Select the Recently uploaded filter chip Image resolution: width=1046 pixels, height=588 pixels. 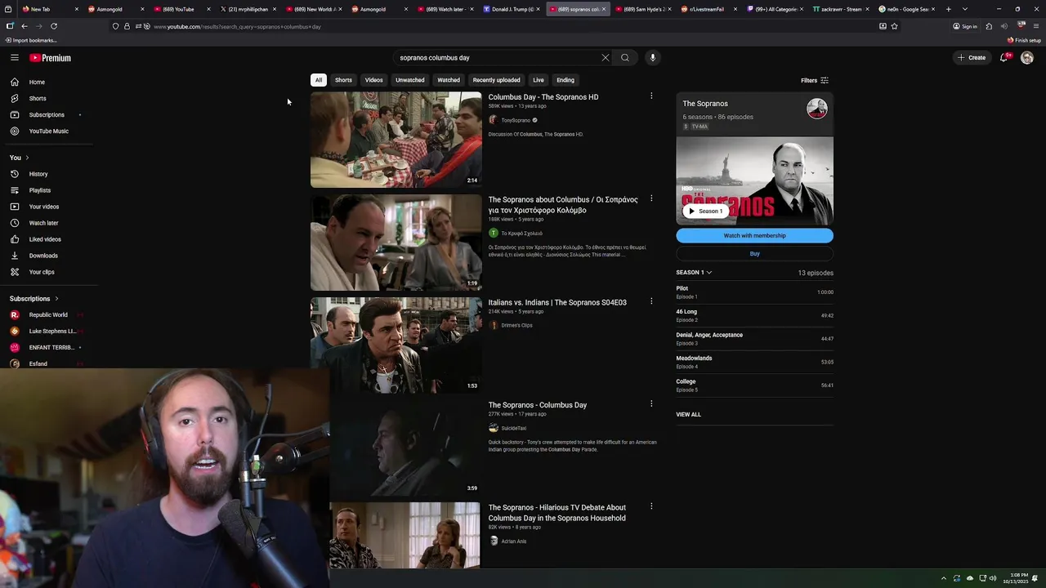pyautogui.click(x=496, y=80)
